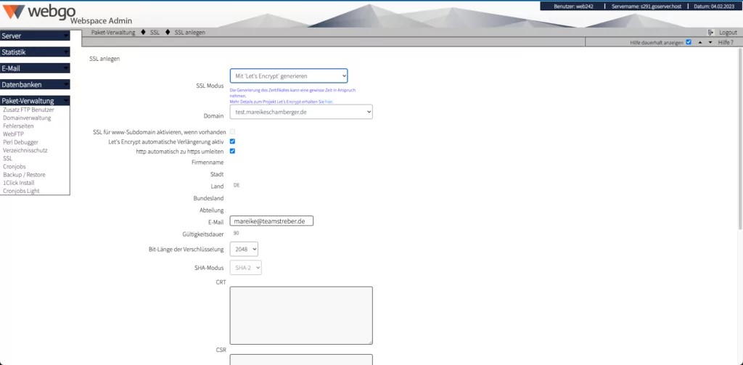Expand the Server menu arrow
The height and width of the screenshot is (365, 743).
[x=65, y=36]
